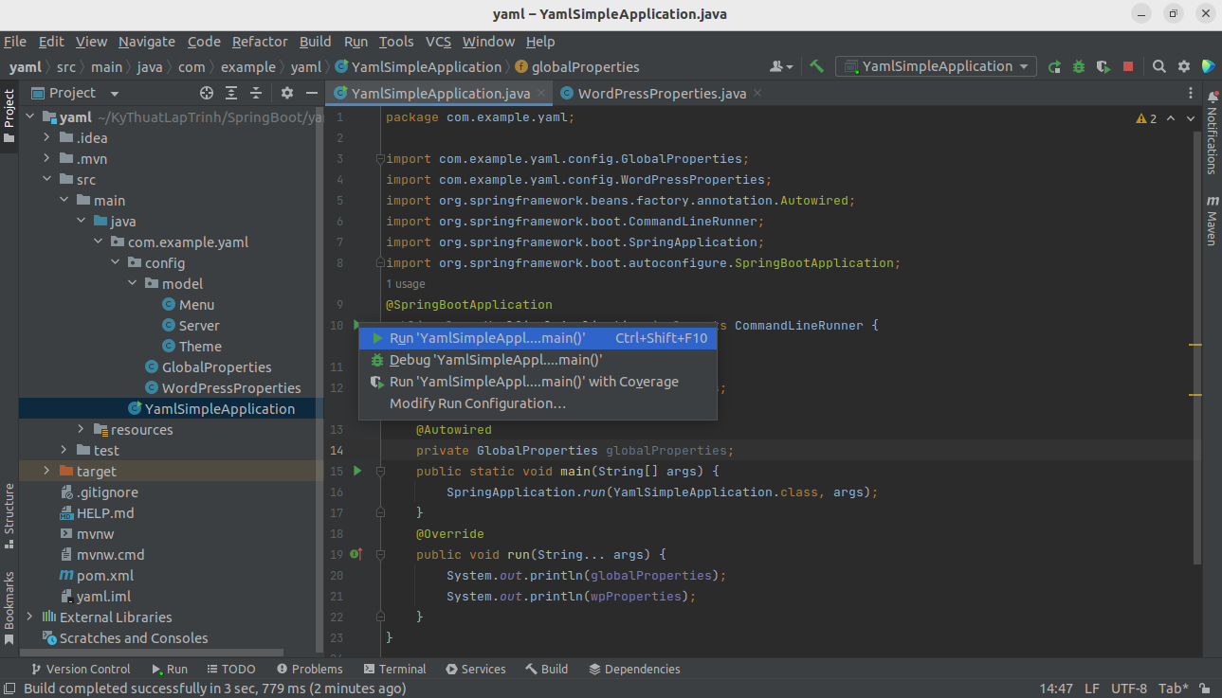Click the Debug bug icon in toolbar
Viewport: 1222px width, 698px height.
[x=1079, y=66]
